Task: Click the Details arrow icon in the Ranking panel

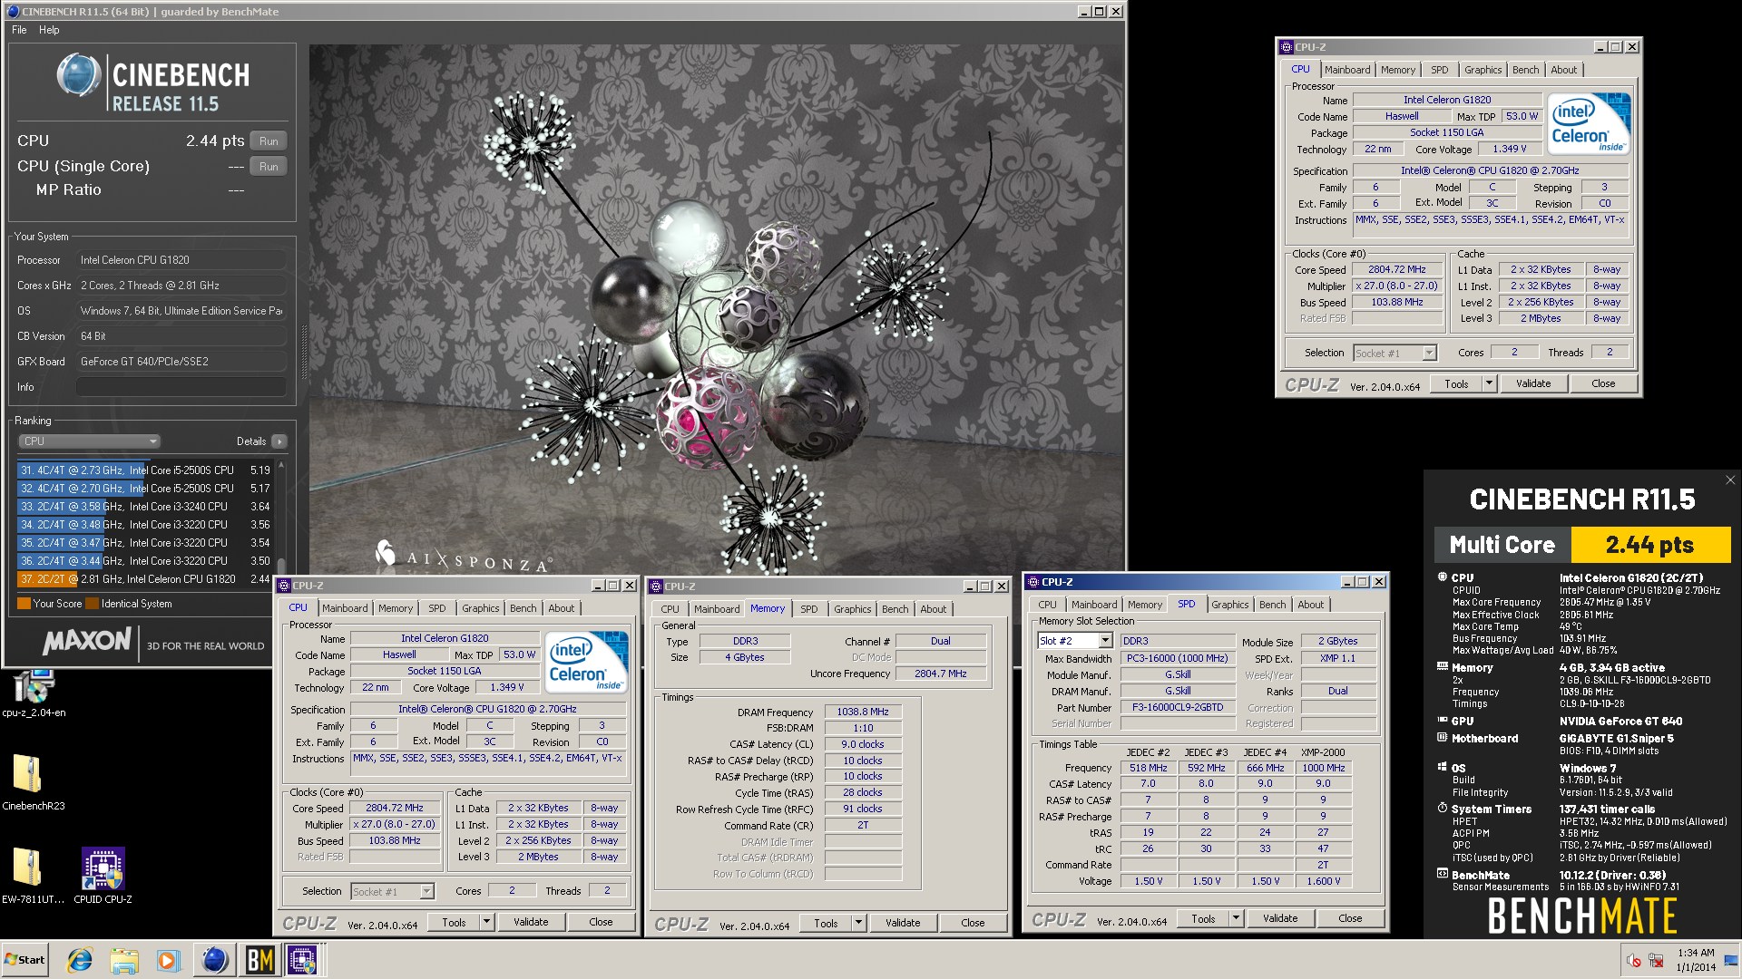Action: click(279, 441)
